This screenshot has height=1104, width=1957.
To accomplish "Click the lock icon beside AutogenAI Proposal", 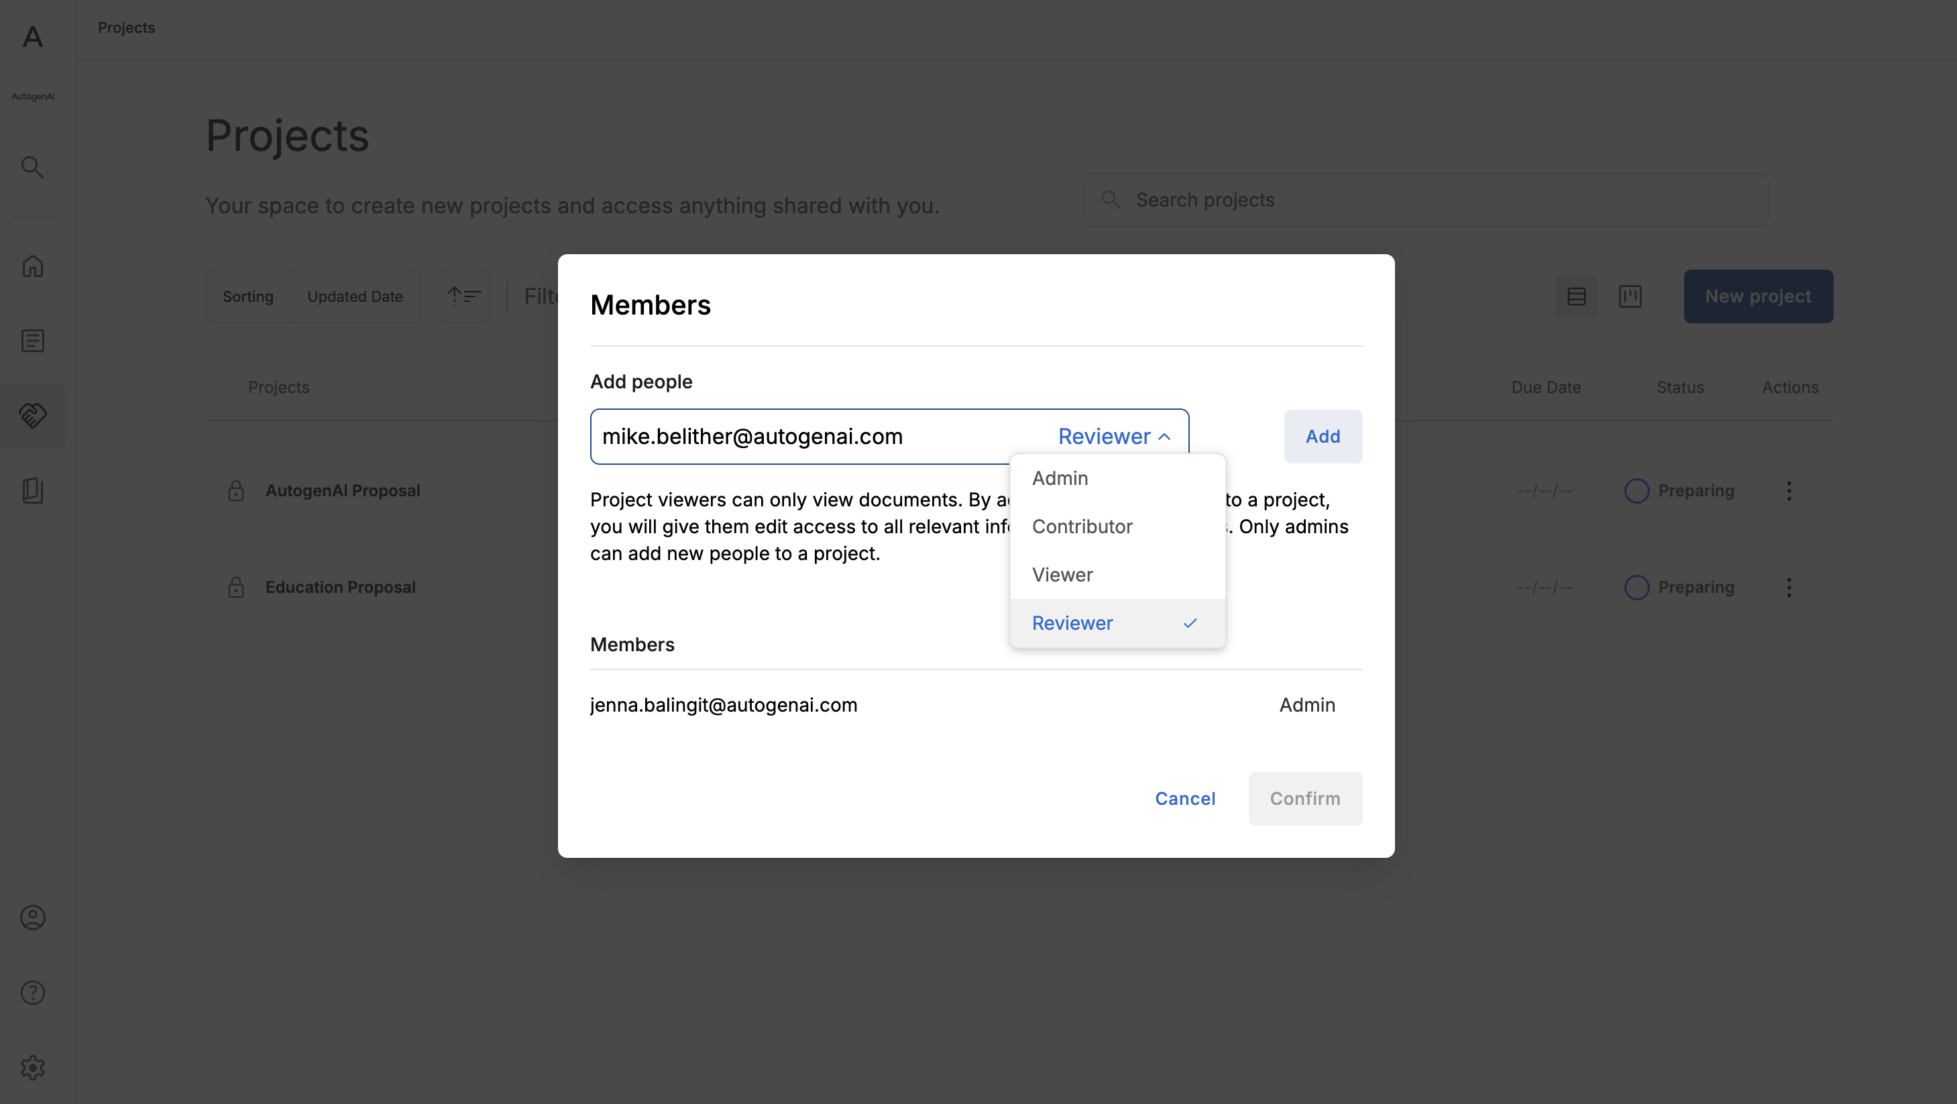I will point(236,491).
